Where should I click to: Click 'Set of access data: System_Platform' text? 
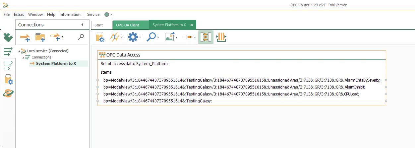tap(134, 63)
